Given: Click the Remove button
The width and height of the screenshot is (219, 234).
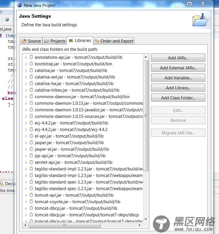Looking at the screenshot, I should [x=178, y=120].
